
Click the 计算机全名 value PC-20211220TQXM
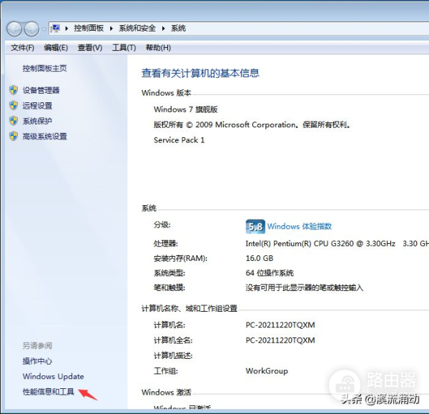point(280,340)
